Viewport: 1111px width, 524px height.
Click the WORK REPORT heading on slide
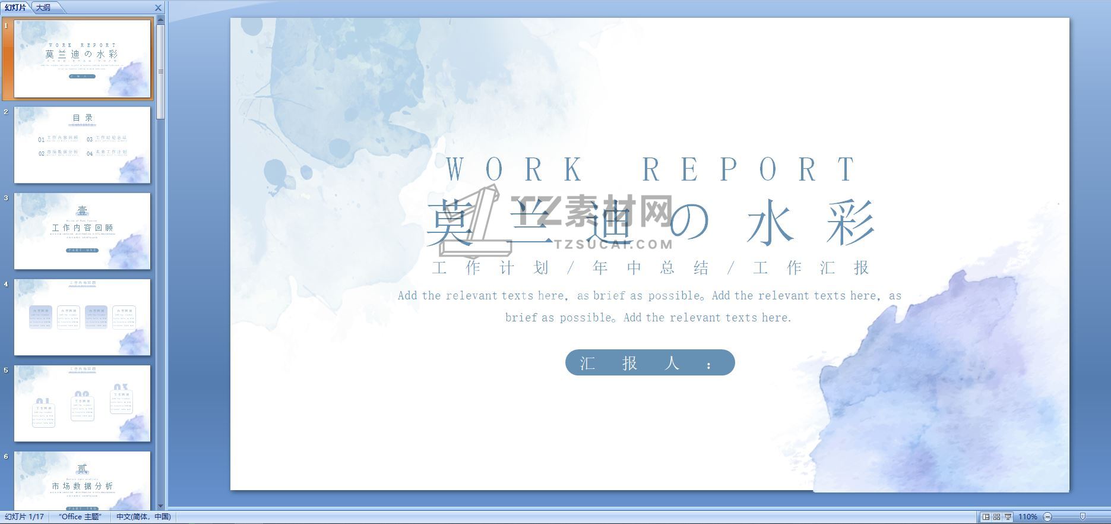click(650, 169)
